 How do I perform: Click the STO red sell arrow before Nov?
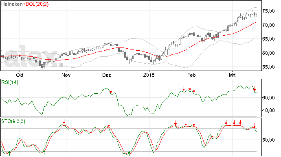point(64,121)
